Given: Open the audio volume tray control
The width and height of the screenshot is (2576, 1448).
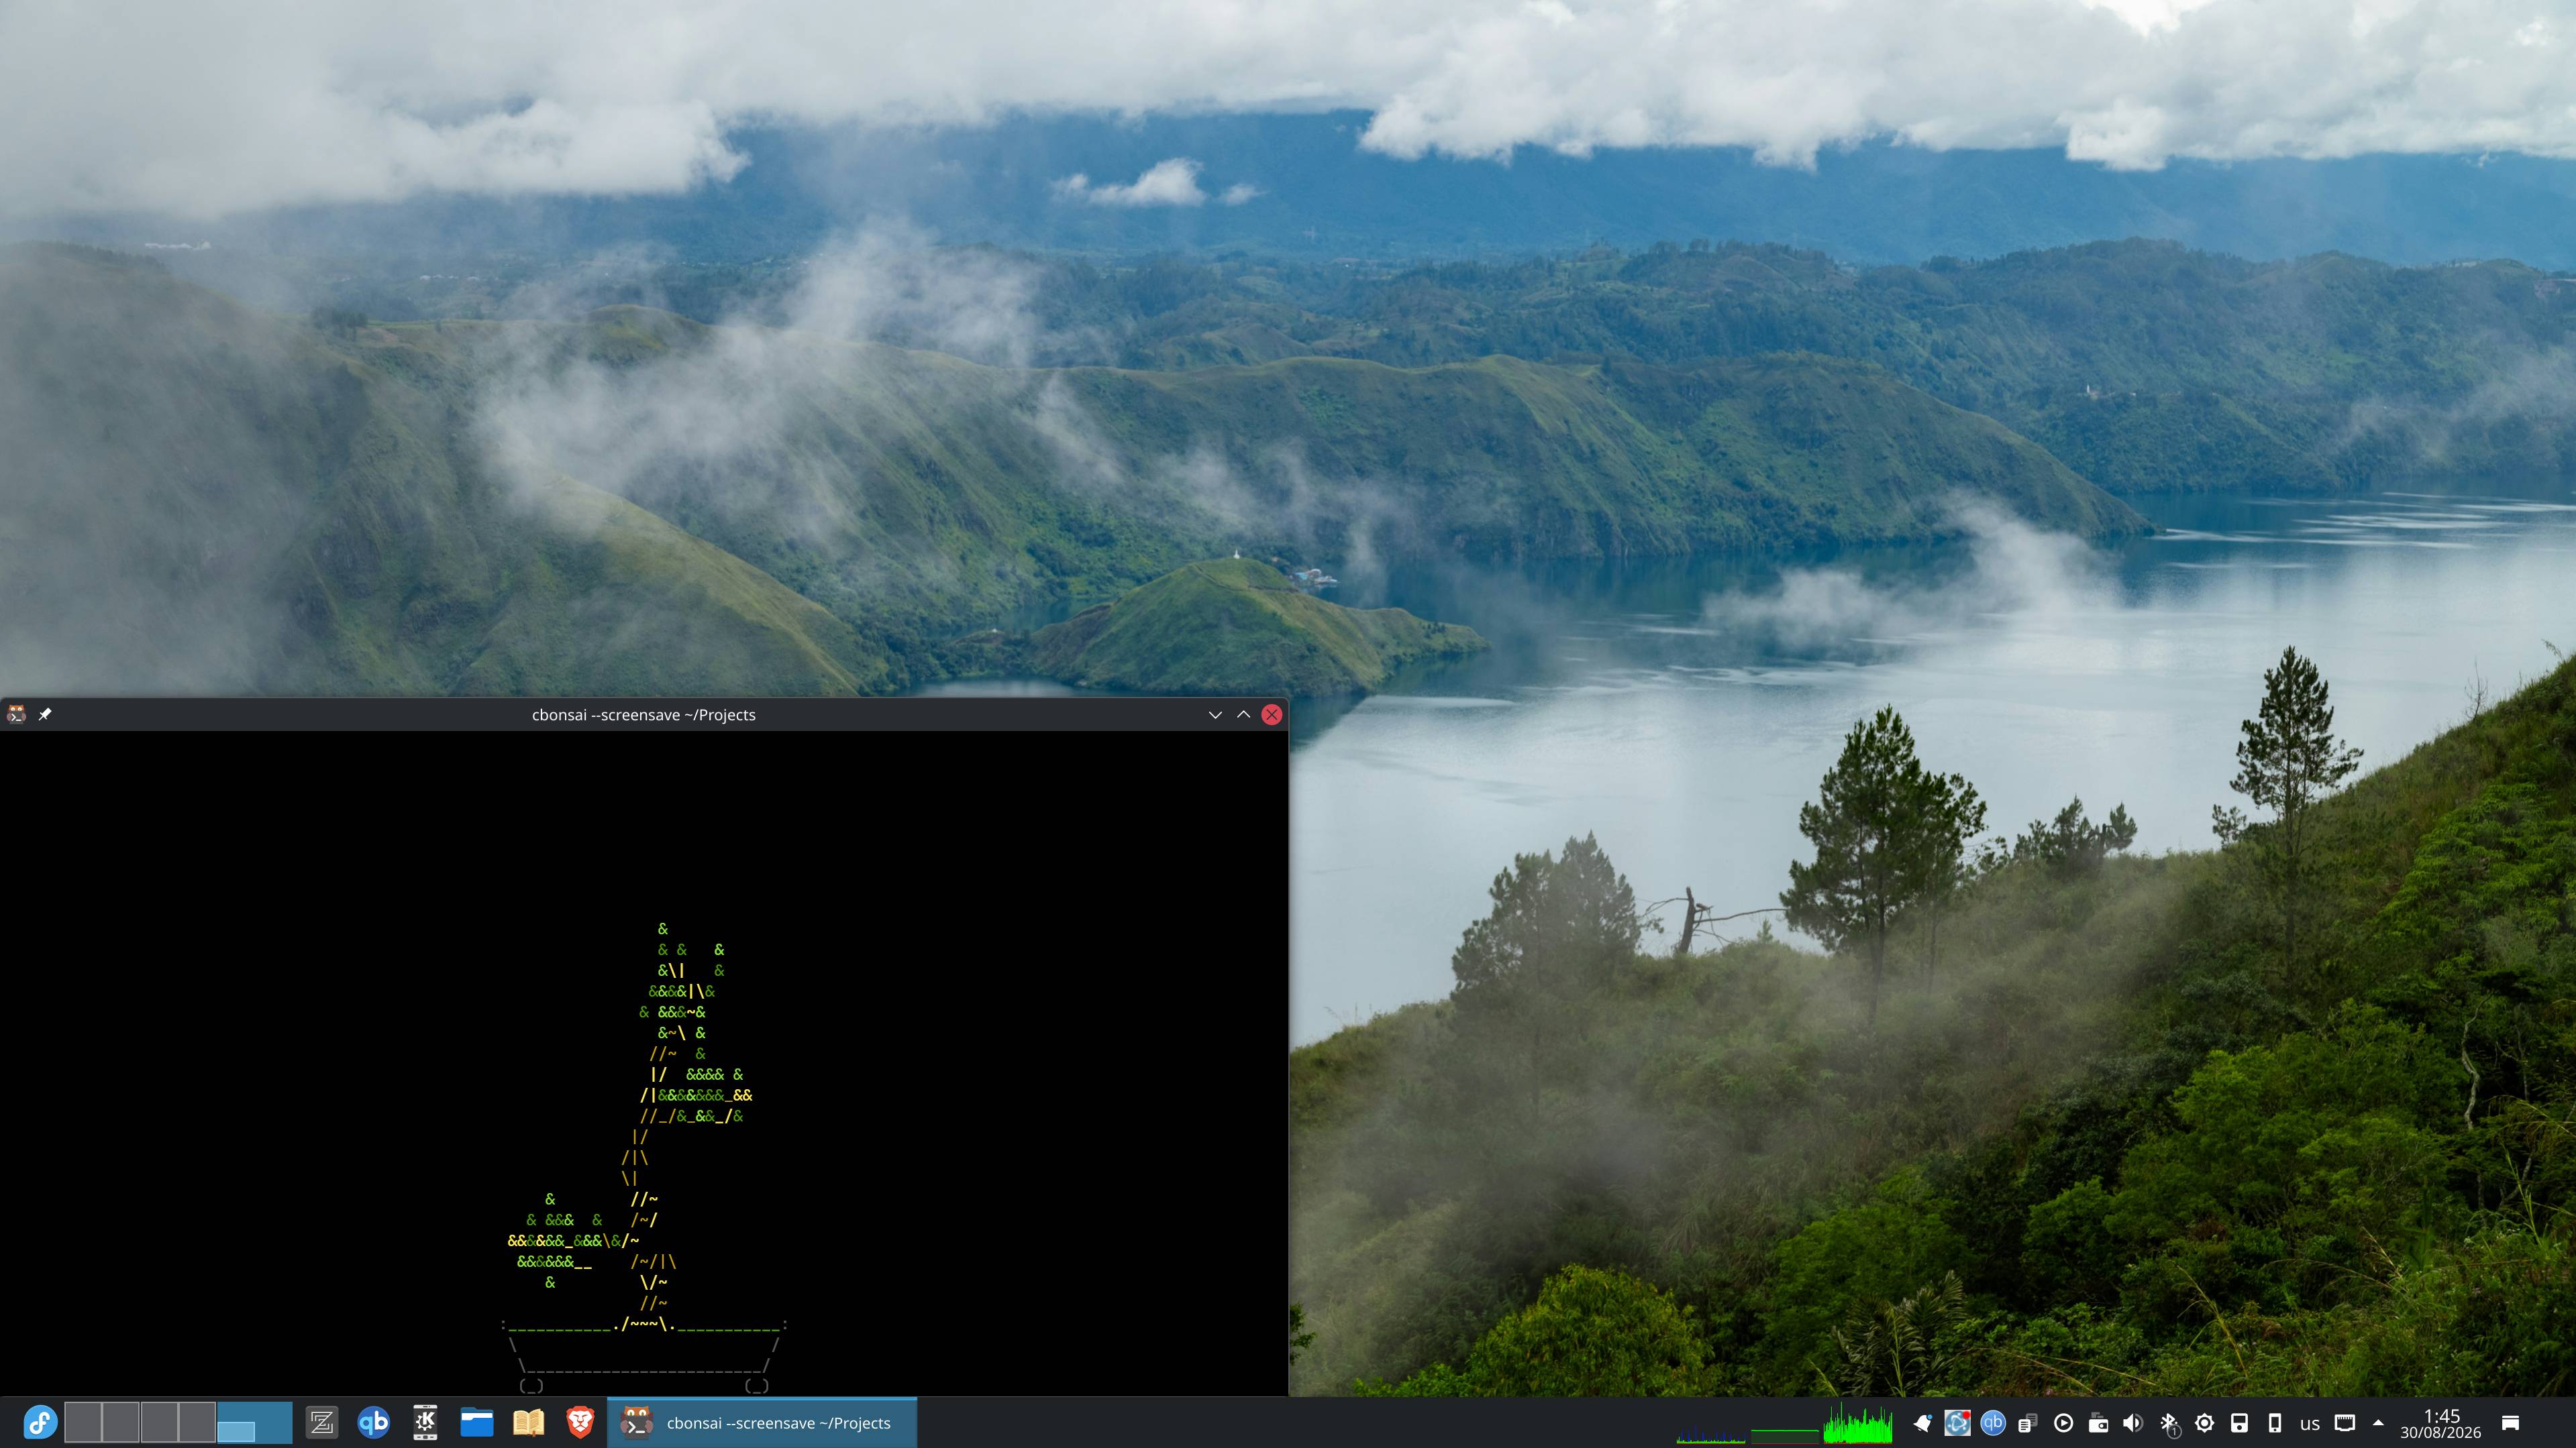Looking at the screenshot, I should click(2133, 1423).
